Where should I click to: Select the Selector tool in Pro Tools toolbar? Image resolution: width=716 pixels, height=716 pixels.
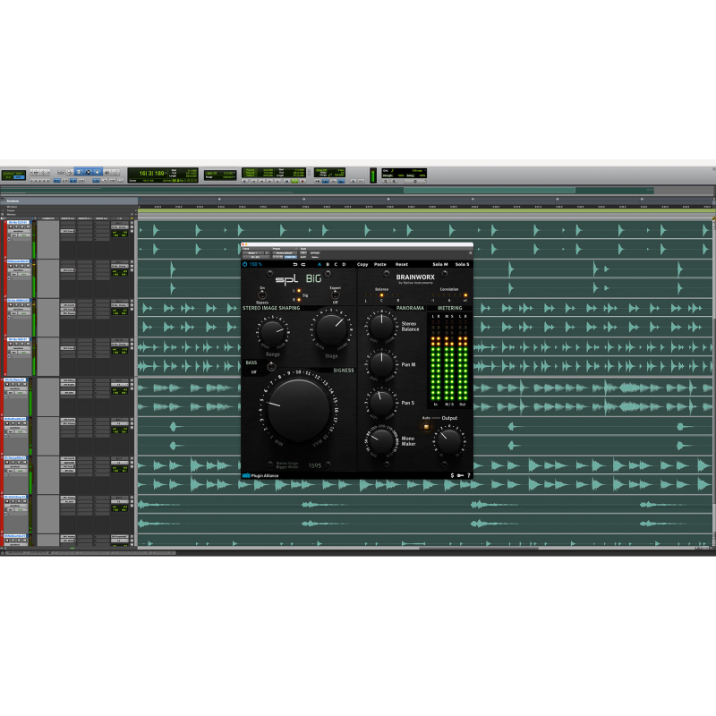[x=88, y=172]
